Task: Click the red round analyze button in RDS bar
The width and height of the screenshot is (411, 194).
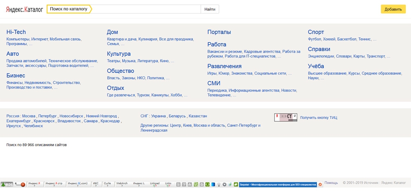Action: [23, 185]
